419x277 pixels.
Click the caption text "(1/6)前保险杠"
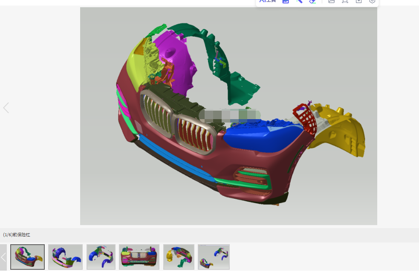(x=17, y=235)
